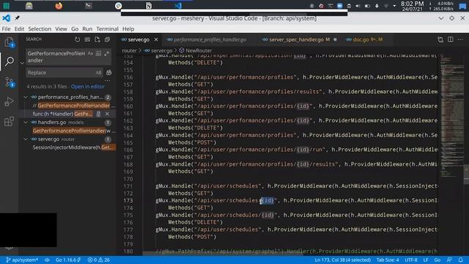Open the Run and Debug view

click(10, 101)
